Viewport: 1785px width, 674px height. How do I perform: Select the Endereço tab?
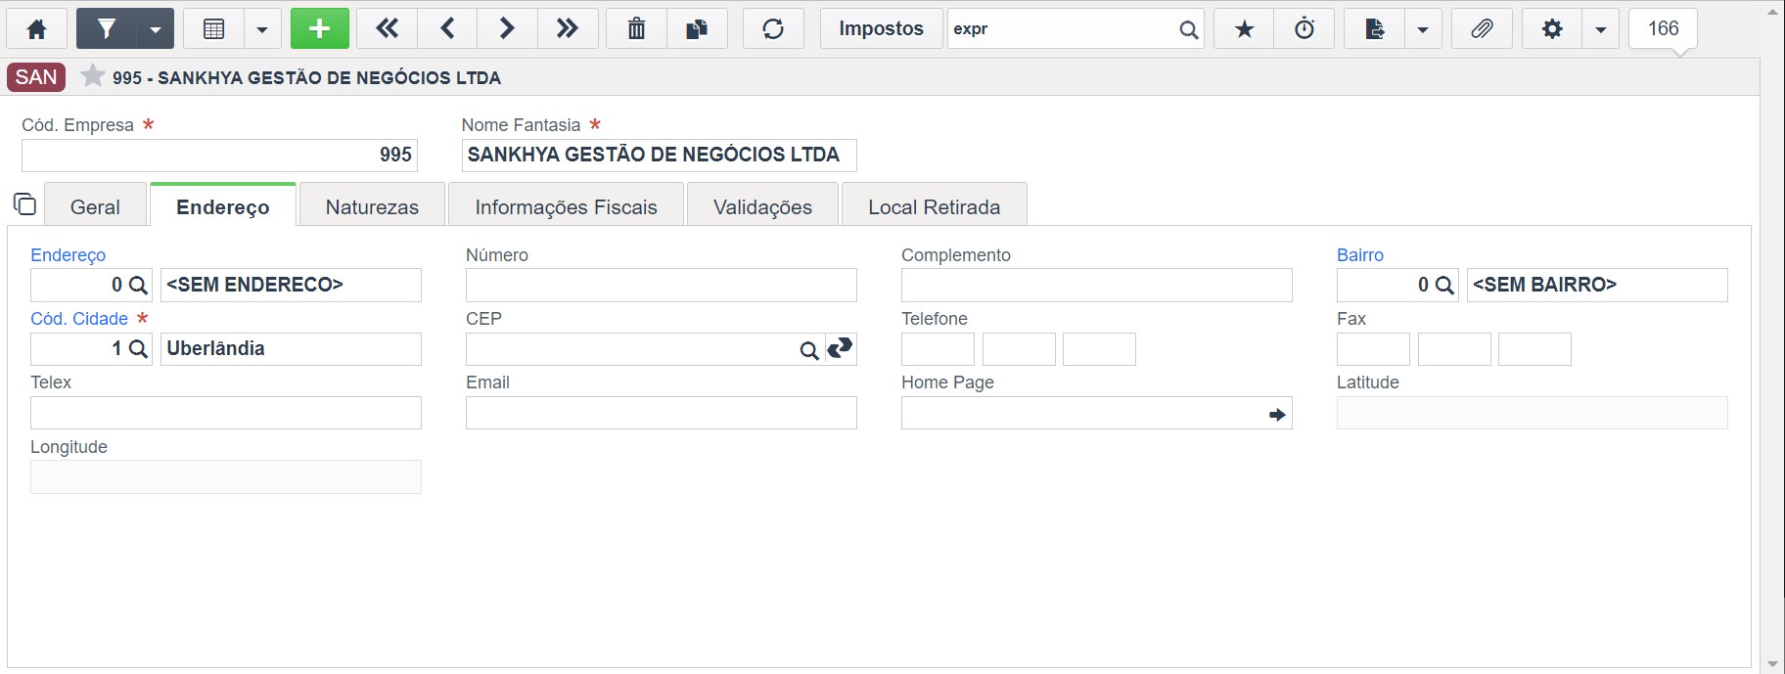223,205
